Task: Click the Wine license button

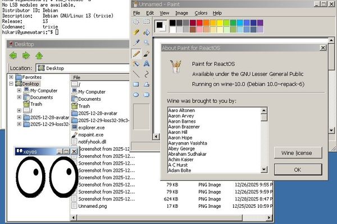Action: click(298, 153)
